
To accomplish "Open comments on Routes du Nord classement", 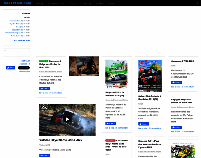I will click(x=56, y=93).
